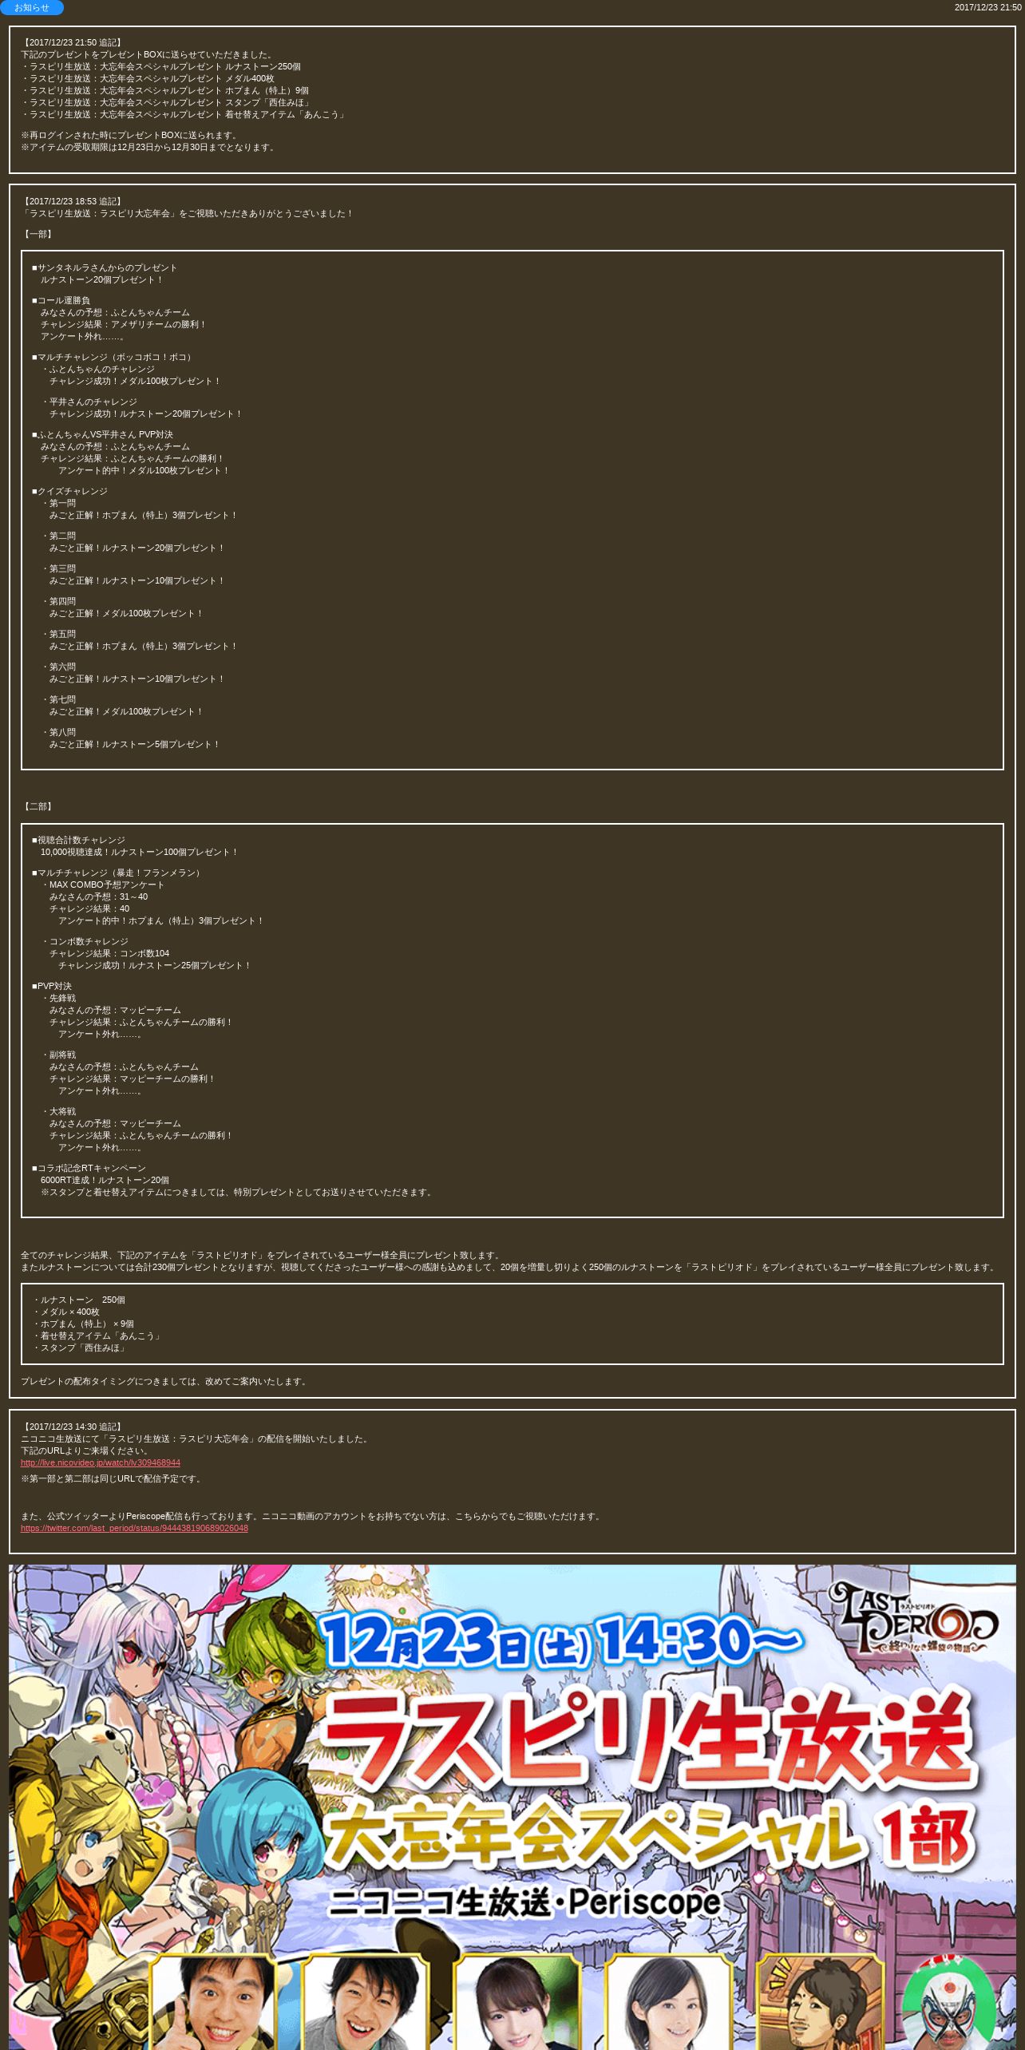Viewport: 1025px width, 2050px height.
Task: Click the ・第四問 quiz entry
Action: click(x=58, y=601)
